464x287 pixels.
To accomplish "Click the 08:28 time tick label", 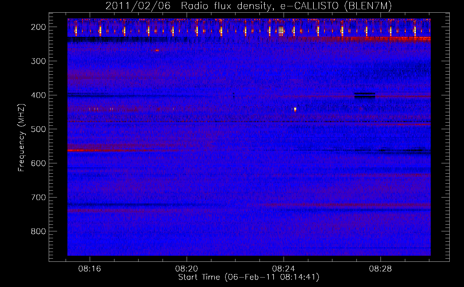I will 381,269.
